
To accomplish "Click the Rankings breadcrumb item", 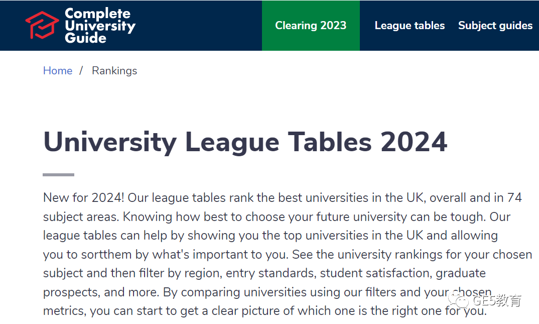I will 114,71.
